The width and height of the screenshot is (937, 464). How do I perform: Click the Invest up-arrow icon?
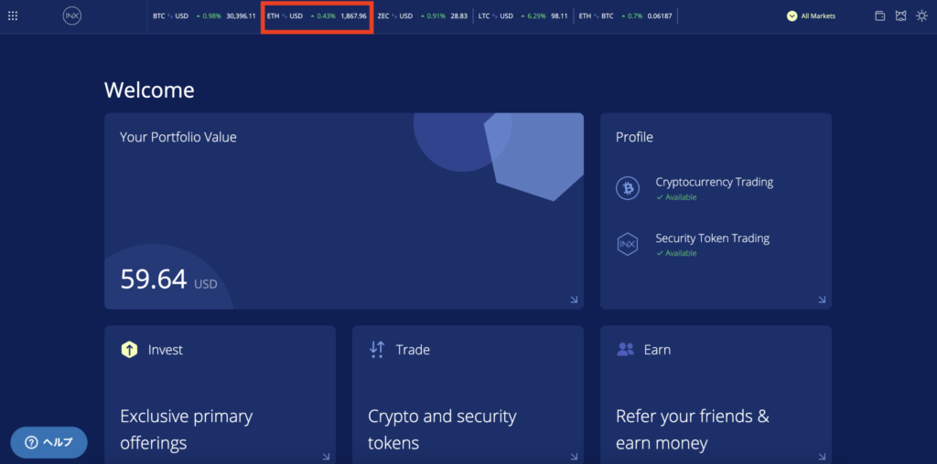(129, 350)
